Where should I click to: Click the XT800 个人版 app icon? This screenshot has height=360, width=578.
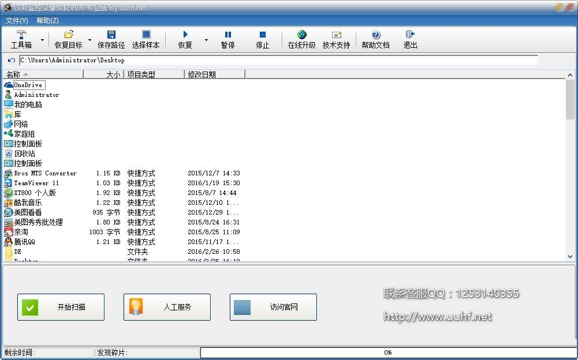[x=9, y=193]
